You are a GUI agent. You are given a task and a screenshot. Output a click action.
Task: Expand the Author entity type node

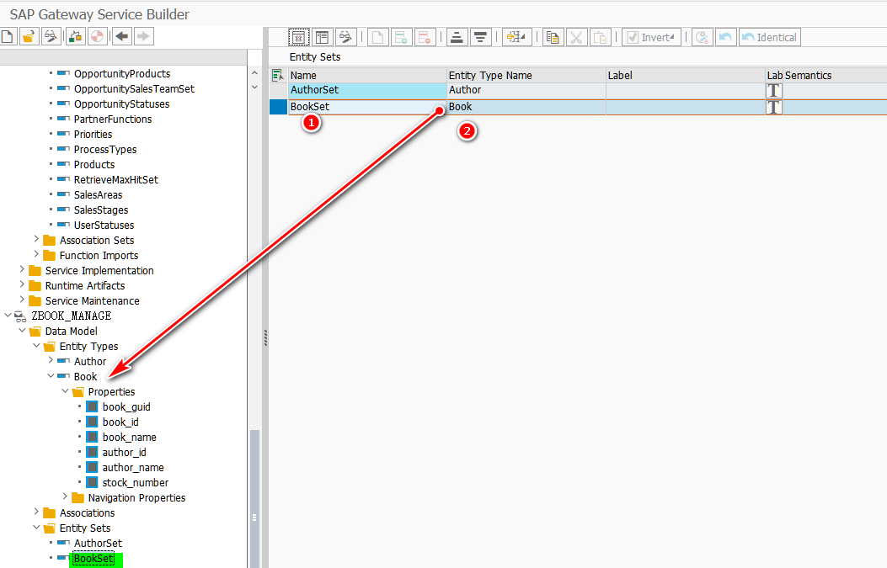click(x=51, y=361)
